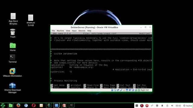Click the red record icon in system tray
Image resolution: width=193 pixels, height=108 pixels.
pyautogui.click(x=142, y=106)
